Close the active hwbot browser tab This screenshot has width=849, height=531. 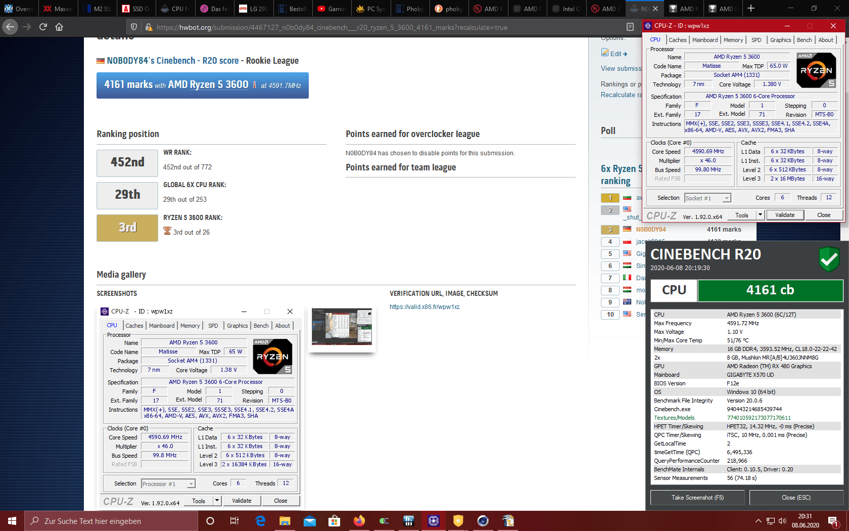(655, 9)
